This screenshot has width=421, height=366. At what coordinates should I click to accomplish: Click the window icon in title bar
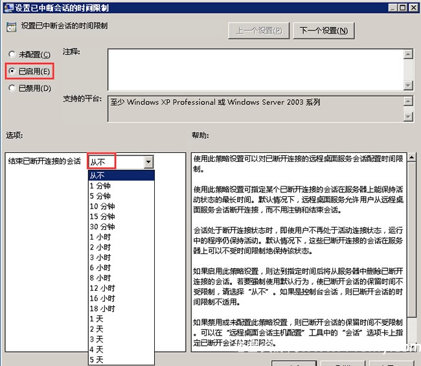[x=8, y=8]
